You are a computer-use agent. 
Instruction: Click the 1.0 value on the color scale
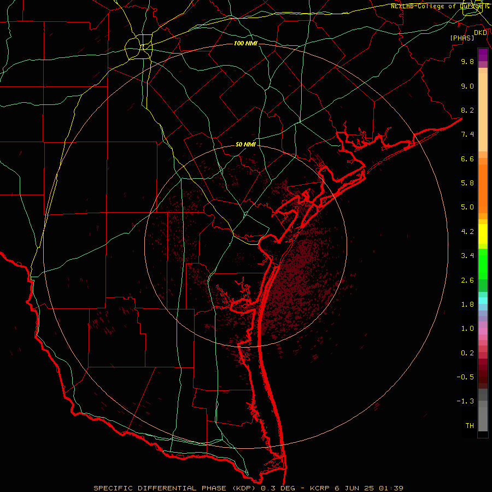[467, 329]
